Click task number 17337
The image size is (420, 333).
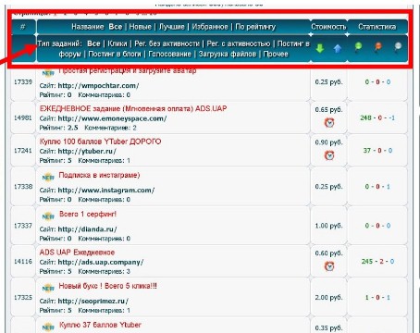[x=23, y=226]
